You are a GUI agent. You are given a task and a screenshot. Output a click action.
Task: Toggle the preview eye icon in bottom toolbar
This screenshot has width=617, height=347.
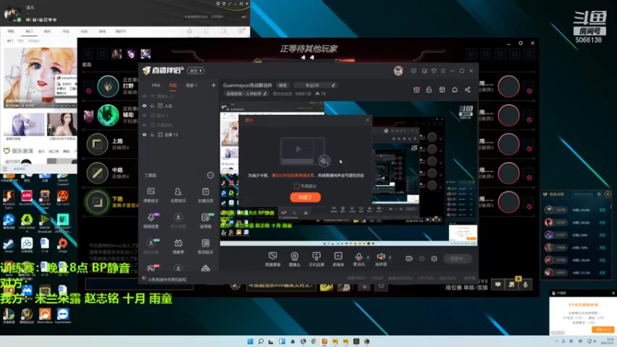click(422, 258)
